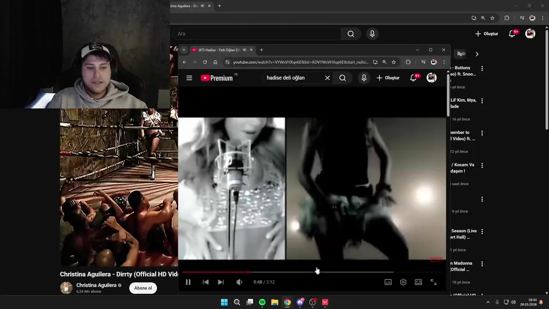Click Oluştur button in front window

[388, 78]
